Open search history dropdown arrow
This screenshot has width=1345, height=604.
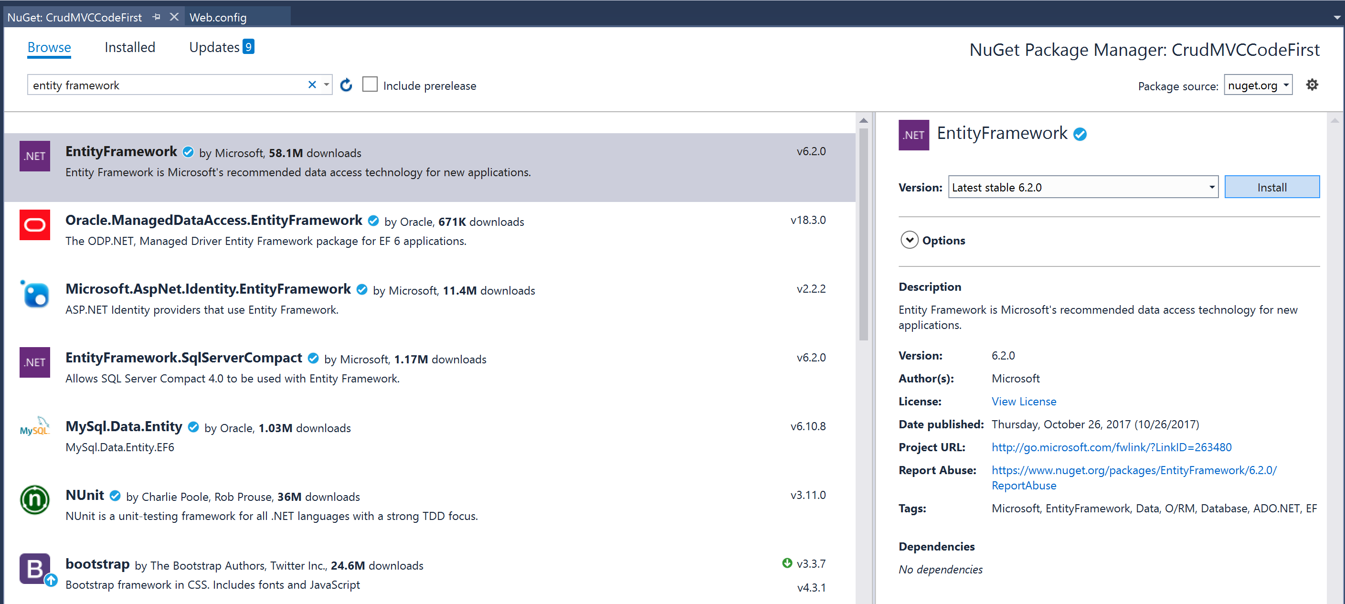click(x=326, y=85)
